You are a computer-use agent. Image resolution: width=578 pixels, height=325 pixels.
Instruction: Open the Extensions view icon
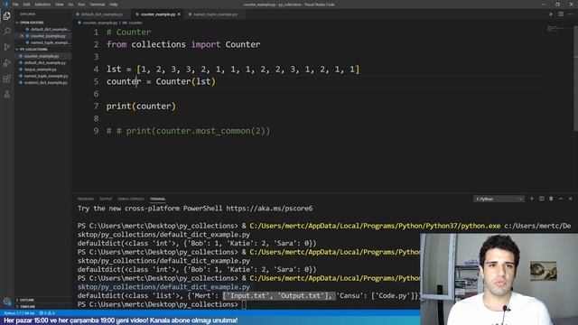pyautogui.click(x=6, y=79)
